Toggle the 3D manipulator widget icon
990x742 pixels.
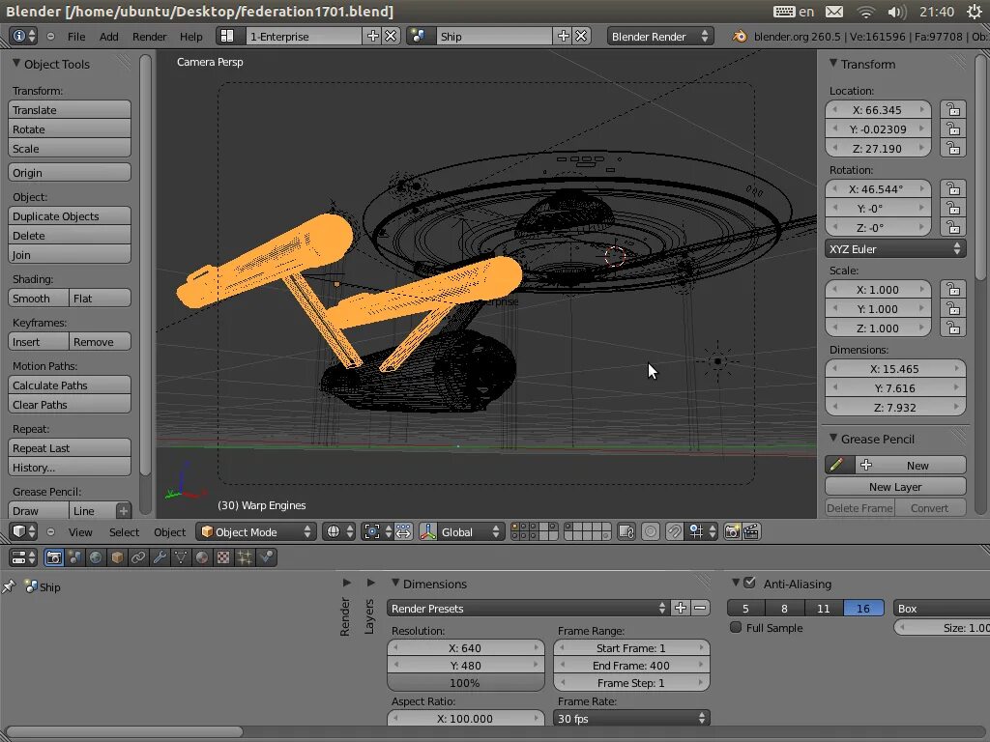pyautogui.click(x=428, y=532)
